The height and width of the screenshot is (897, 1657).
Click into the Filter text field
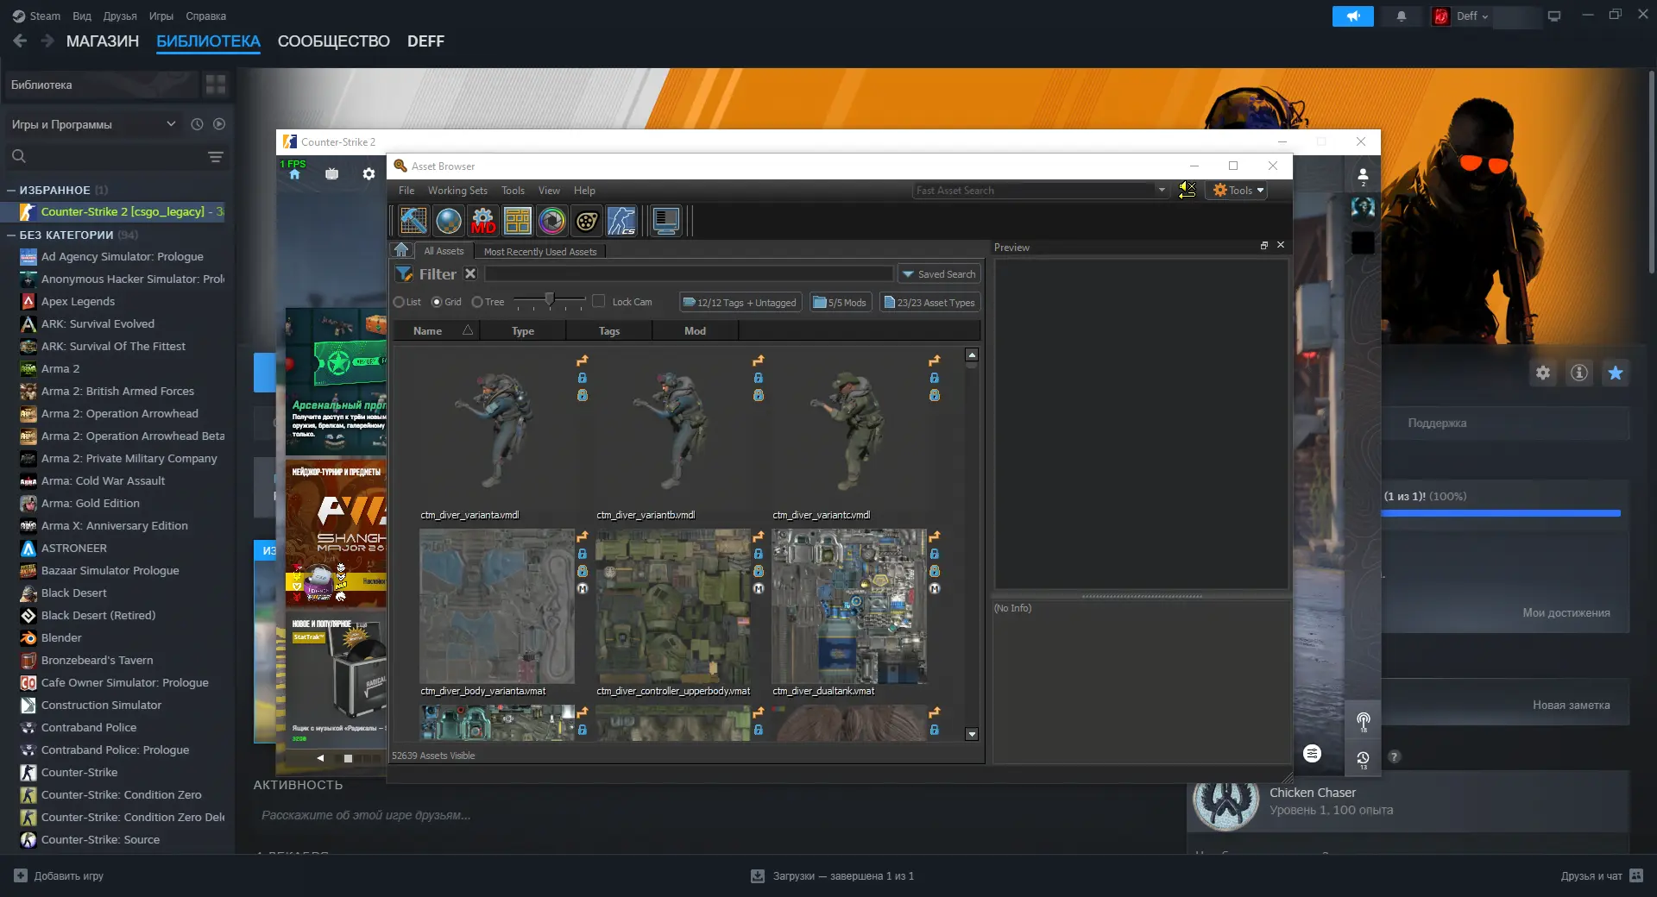tap(689, 273)
